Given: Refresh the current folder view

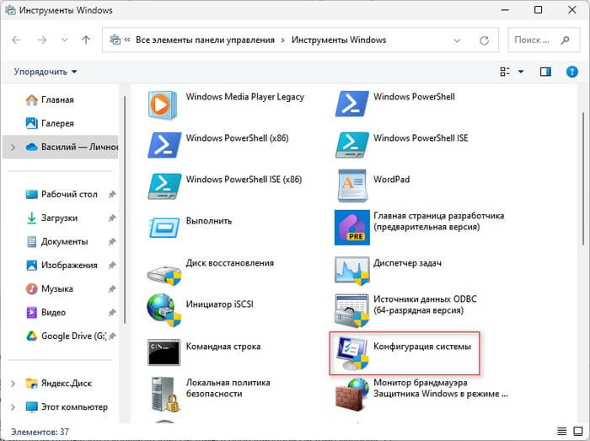Looking at the screenshot, I should coord(485,40).
